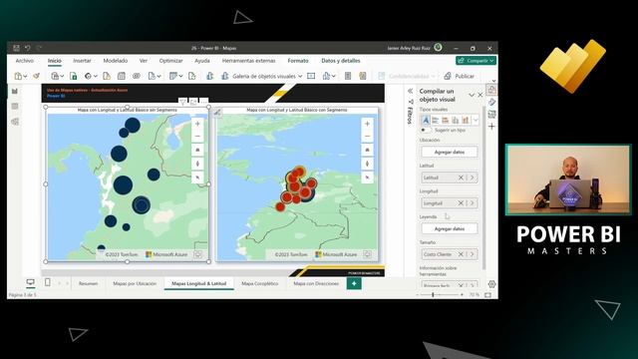Image resolution: width=638 pixels, height=359 pixels.
Task: Click the refresh data icon
Action: click(x=192, y=76)
